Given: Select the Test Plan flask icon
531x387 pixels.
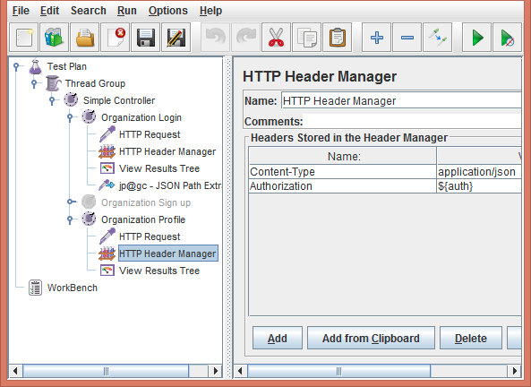Looking at the screenshot, I should [x=35, y=66].
